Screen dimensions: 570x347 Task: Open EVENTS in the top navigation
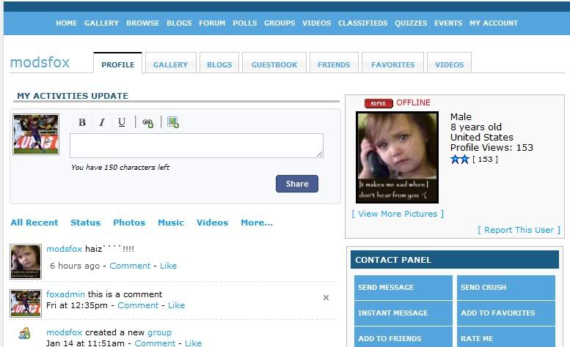click(448, 23)
